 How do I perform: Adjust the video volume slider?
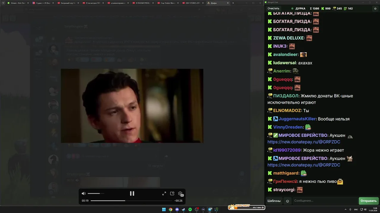(96, 193)
